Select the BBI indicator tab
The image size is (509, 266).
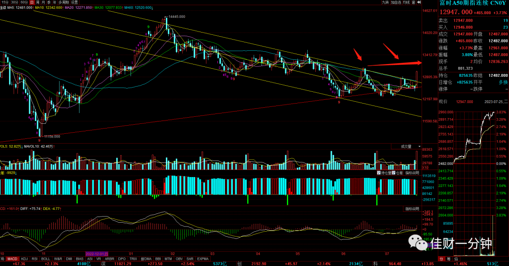click(158, 259)
